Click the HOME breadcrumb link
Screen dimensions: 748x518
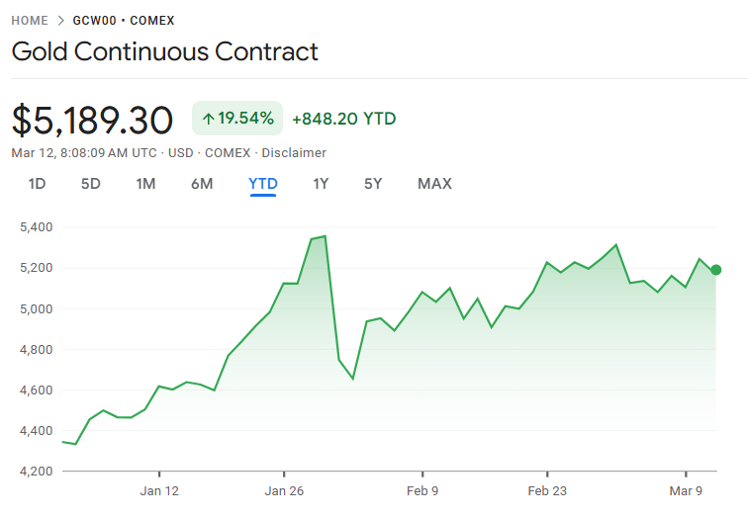(30, 20)
